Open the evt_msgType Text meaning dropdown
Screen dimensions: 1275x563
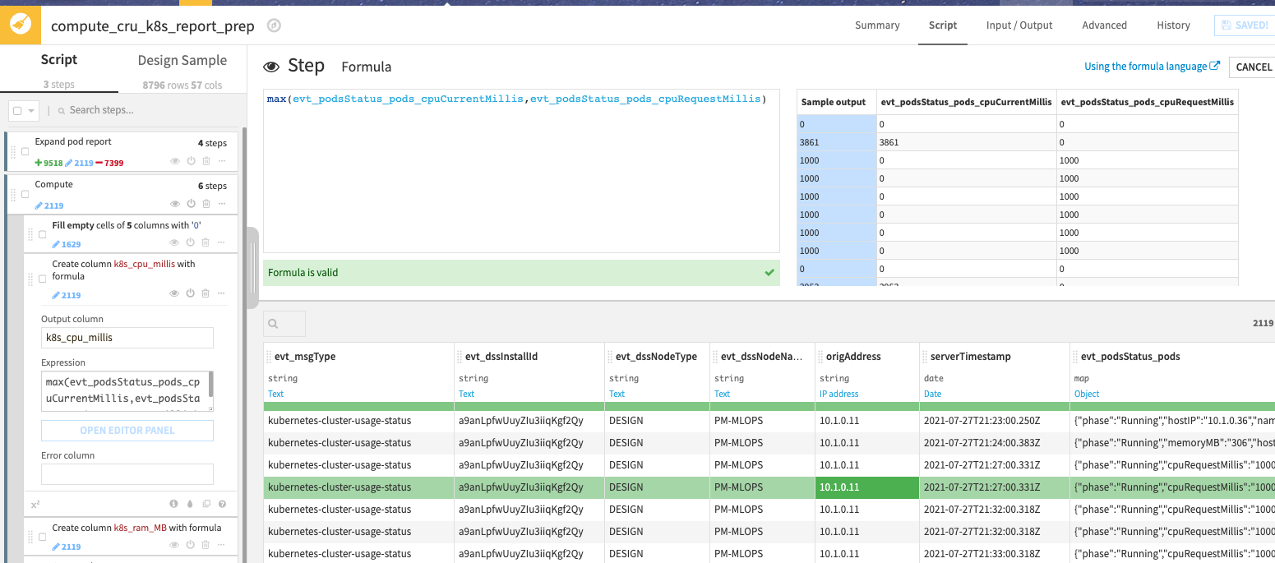(x=276, y=394)
